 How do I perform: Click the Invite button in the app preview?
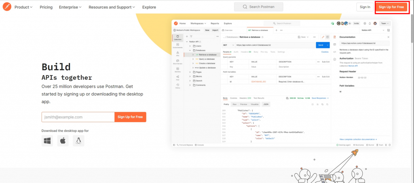357,23
